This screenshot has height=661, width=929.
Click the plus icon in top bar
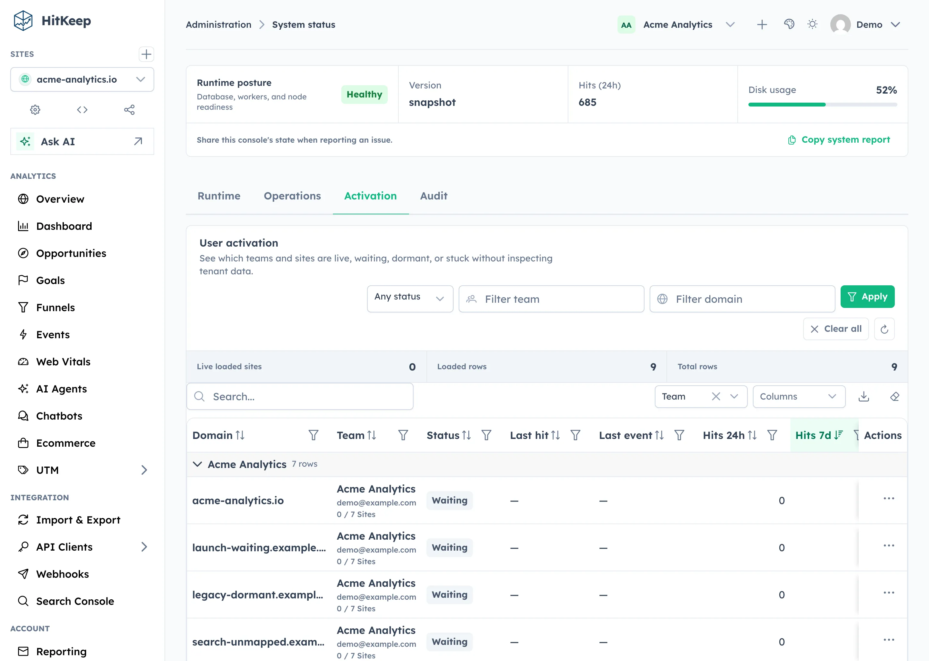(x=762, y=25)
